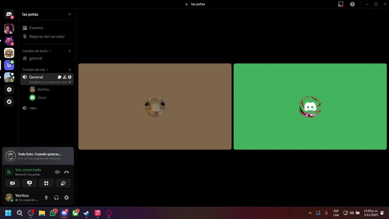Open chat icon for General voice channel

[x=60, y=77]
